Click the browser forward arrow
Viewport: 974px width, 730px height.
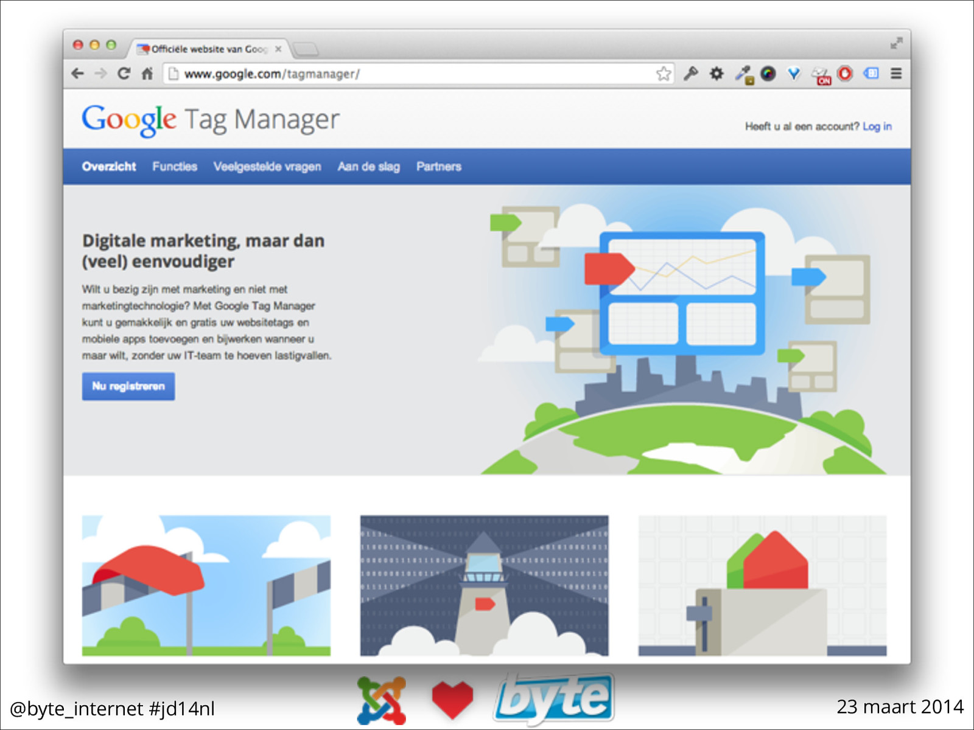tap(100, 74)
